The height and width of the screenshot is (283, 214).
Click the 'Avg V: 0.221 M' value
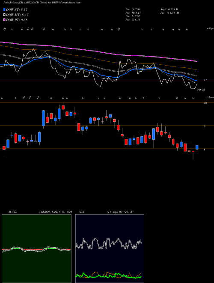[169, 9]
